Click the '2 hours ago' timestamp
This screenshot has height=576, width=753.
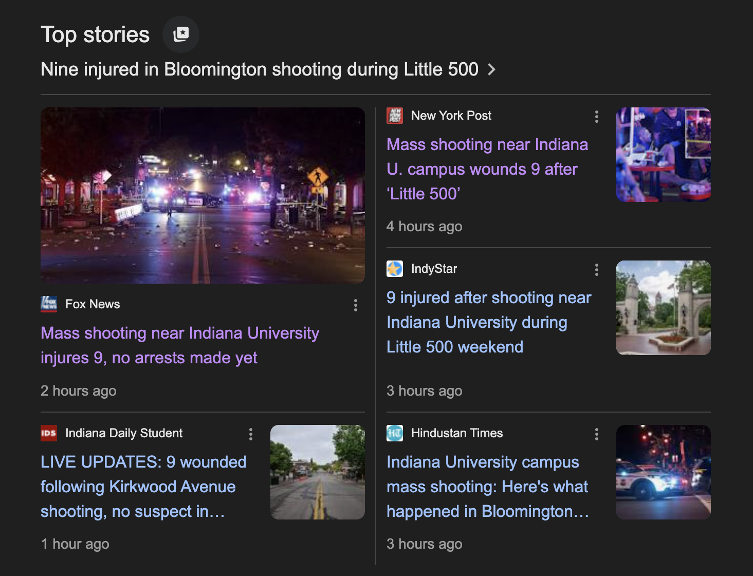[x=79, y=391]
